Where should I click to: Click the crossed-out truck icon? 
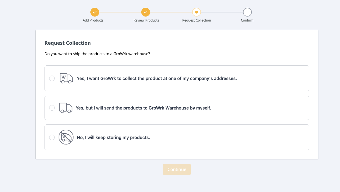(x=66, y=137)
